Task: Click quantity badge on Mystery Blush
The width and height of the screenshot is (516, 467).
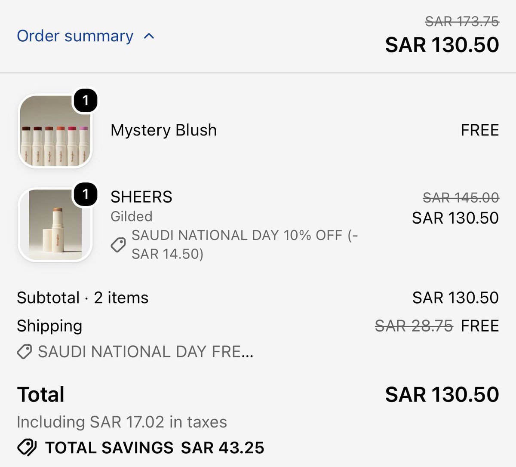Action: [86, 101]
